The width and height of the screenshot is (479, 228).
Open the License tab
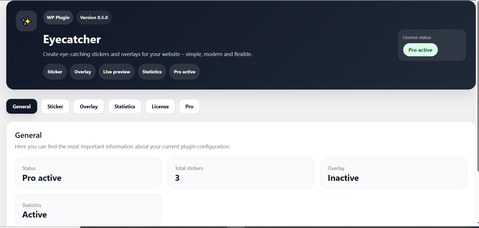(x=160, y=107)
